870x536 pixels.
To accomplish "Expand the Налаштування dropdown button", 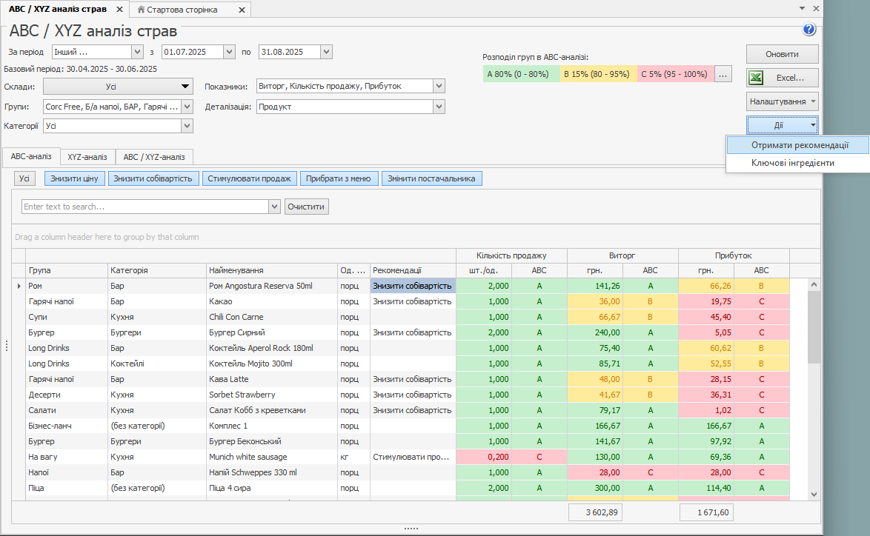I will tap(782, 101).
